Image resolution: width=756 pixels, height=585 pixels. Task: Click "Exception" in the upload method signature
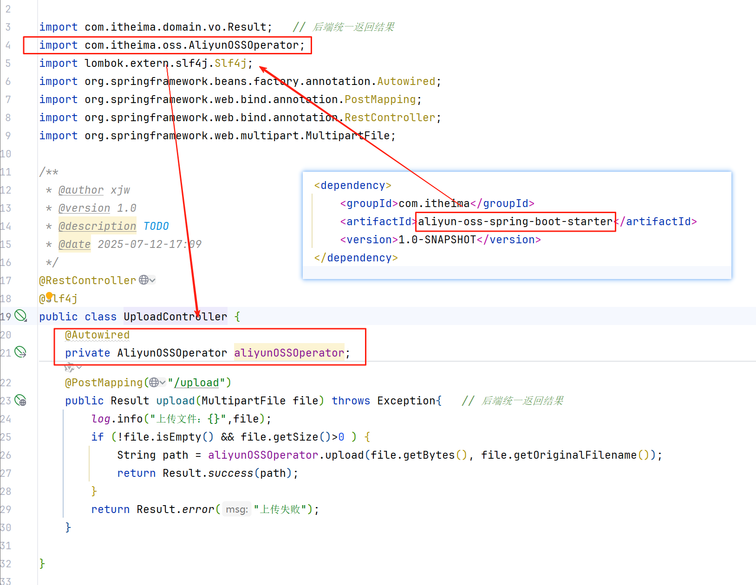[406, 401]
